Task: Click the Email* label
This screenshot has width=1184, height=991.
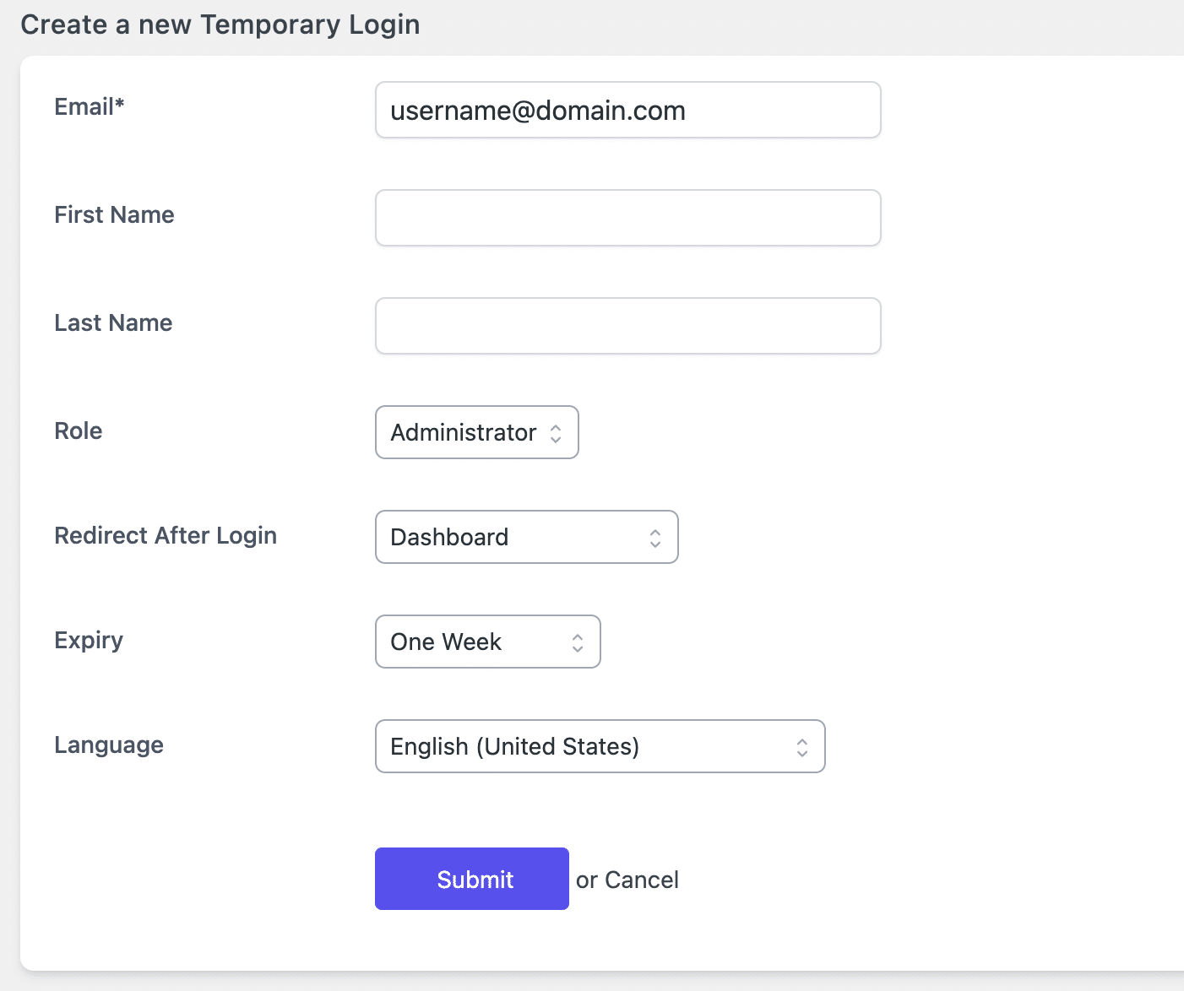Action: 90,106
